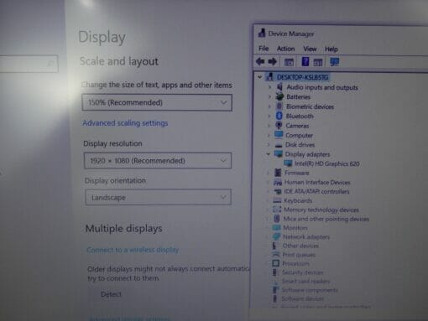Image resolution: width=428 pixels, height=321 pixels.
Task: Select the IDE ATA/ATAPI controllers icon
Action: point(278,191)
